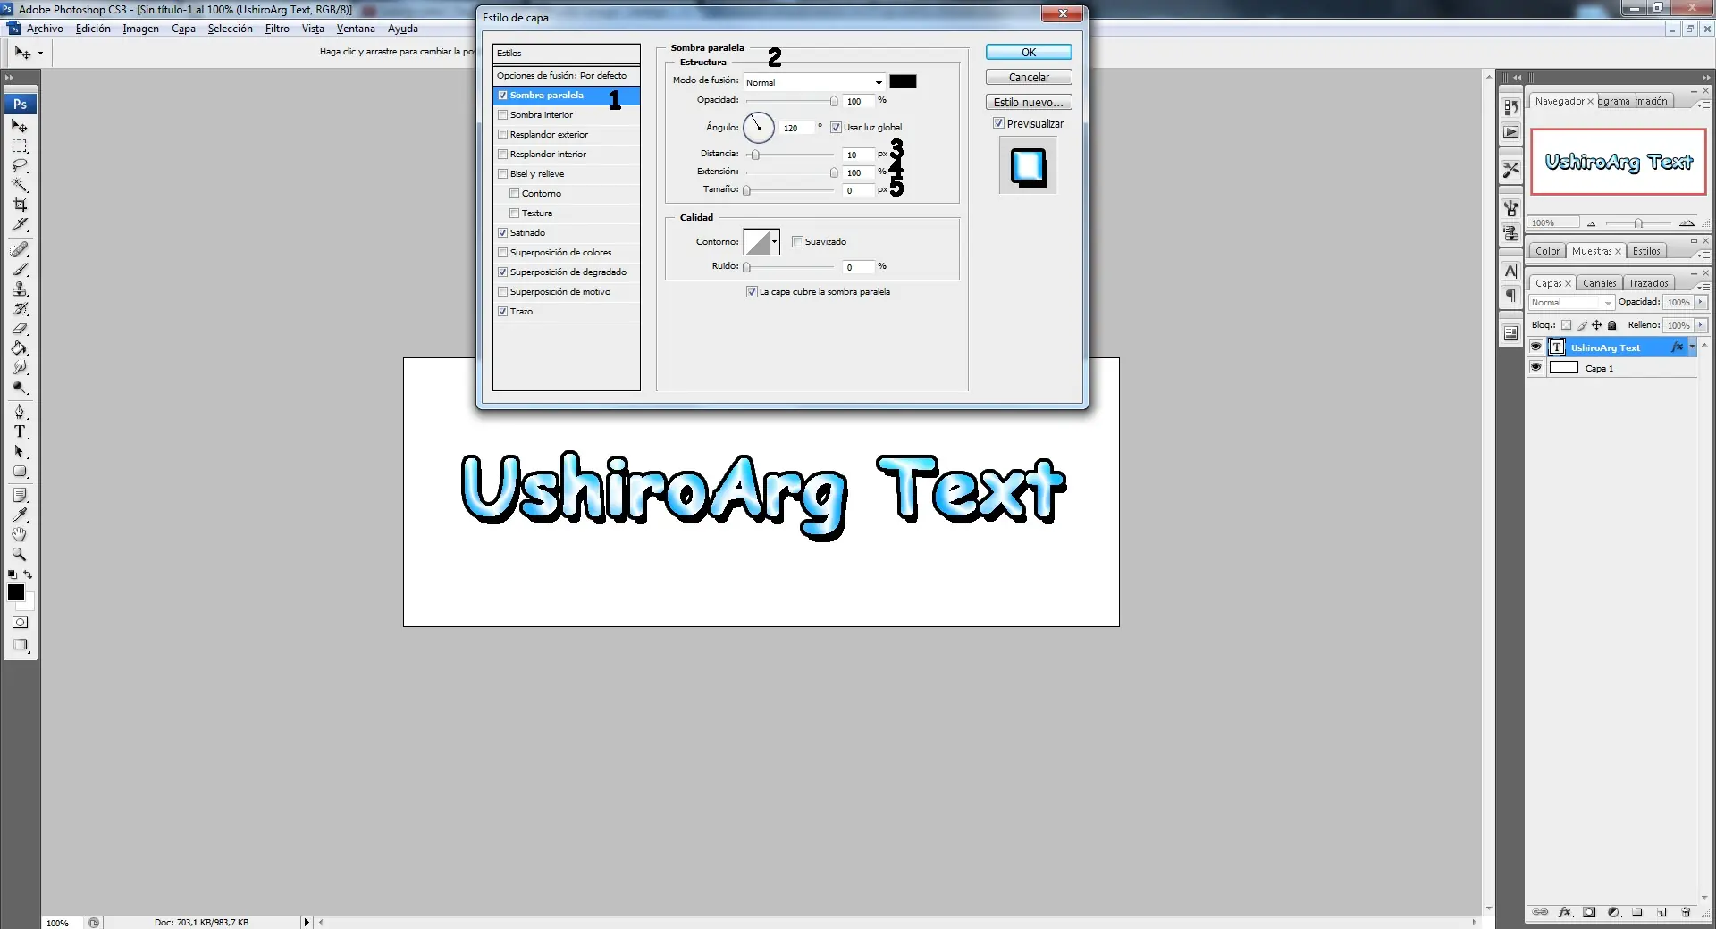The width and height of the screenshot is (1716, 929).
Task: Click the Navigator zoom slider handle
Action: [x=1638, y=223]
